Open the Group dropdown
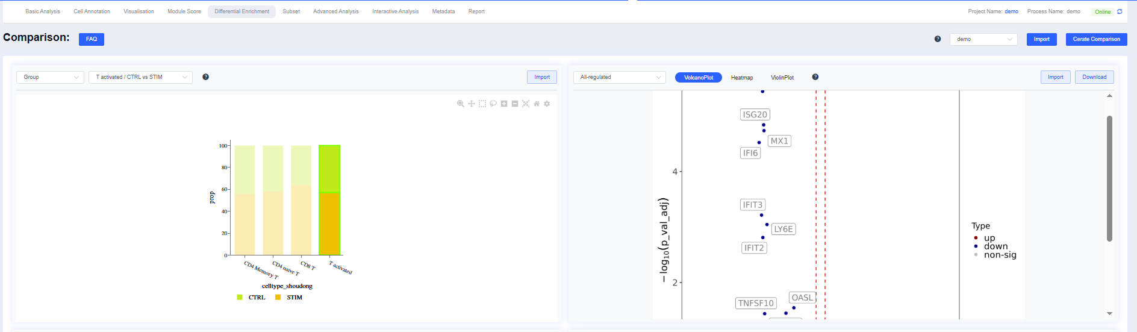Image resolution: width=1137 pixels, height=332 pixels. point(51,77)
